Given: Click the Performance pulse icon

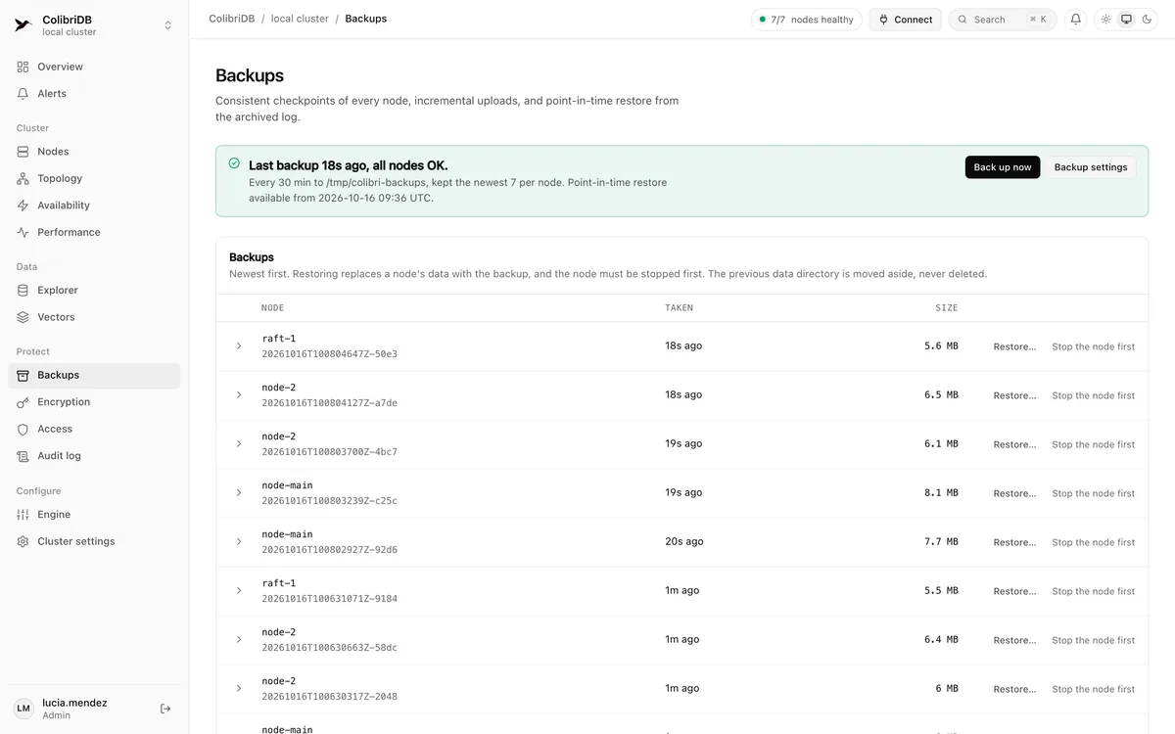Looking at the screenshot, I should pyautogui.click(x=23, y=232).
